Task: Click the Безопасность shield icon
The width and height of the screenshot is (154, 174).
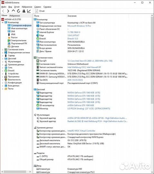Action: point(6,80)
